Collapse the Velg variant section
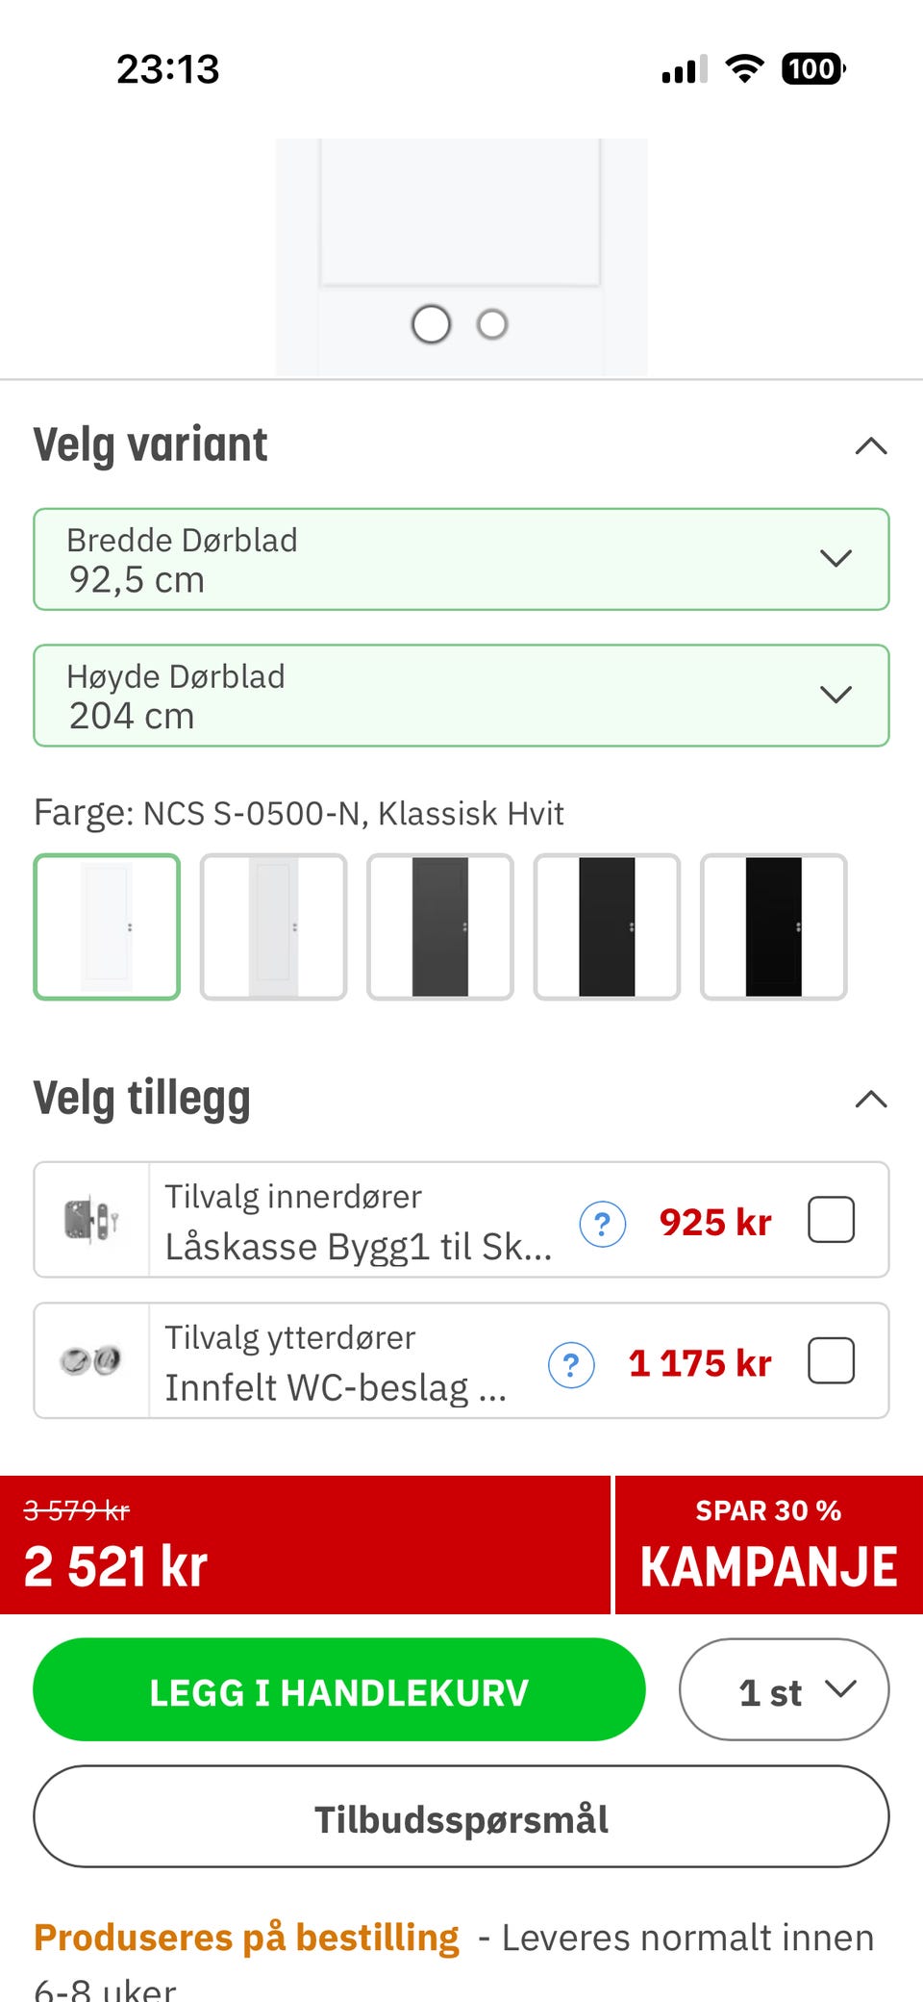The width and height of the screenshot is (923, 2002). click(x=870, y=445)
